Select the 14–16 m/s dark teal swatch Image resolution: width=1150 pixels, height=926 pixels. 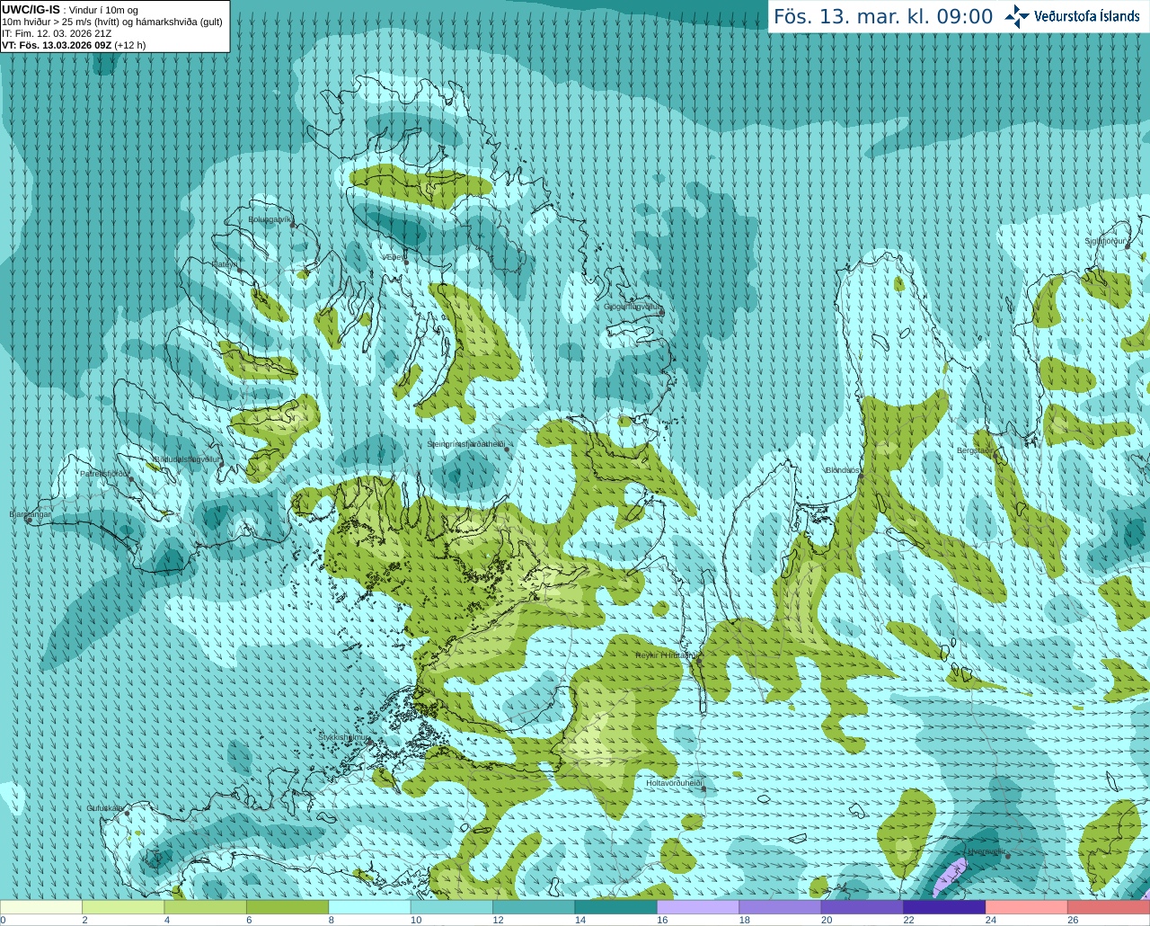pos(616,907)
